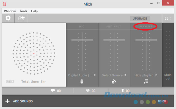Click the Playlist volume fader handle

tap(146, 40)
